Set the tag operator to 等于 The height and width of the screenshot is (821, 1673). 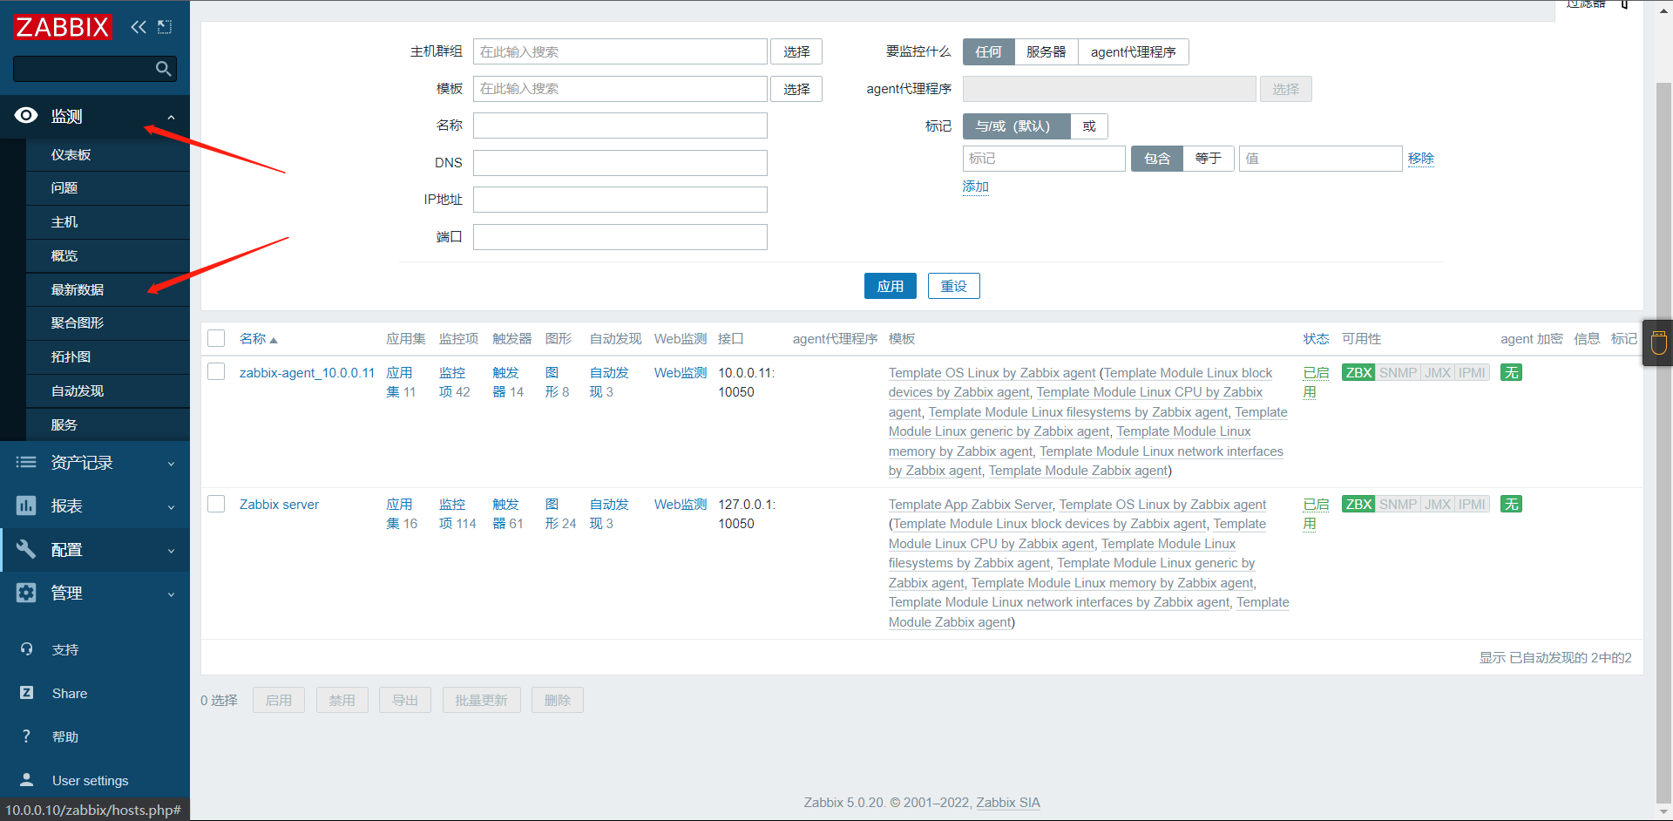pos(1208,158)
